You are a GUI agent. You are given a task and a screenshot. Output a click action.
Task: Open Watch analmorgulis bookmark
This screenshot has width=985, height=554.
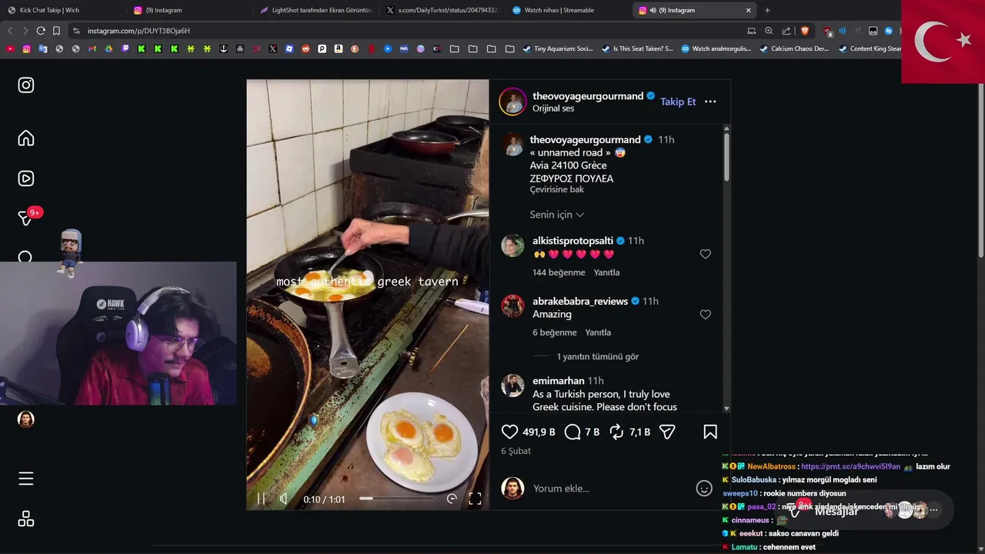tap(716, 48)
